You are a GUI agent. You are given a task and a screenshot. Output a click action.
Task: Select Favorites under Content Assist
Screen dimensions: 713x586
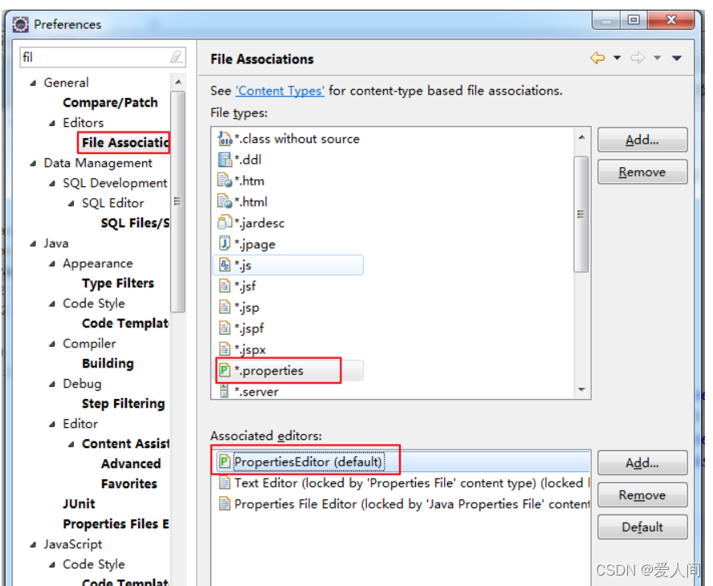click(129, 484)
